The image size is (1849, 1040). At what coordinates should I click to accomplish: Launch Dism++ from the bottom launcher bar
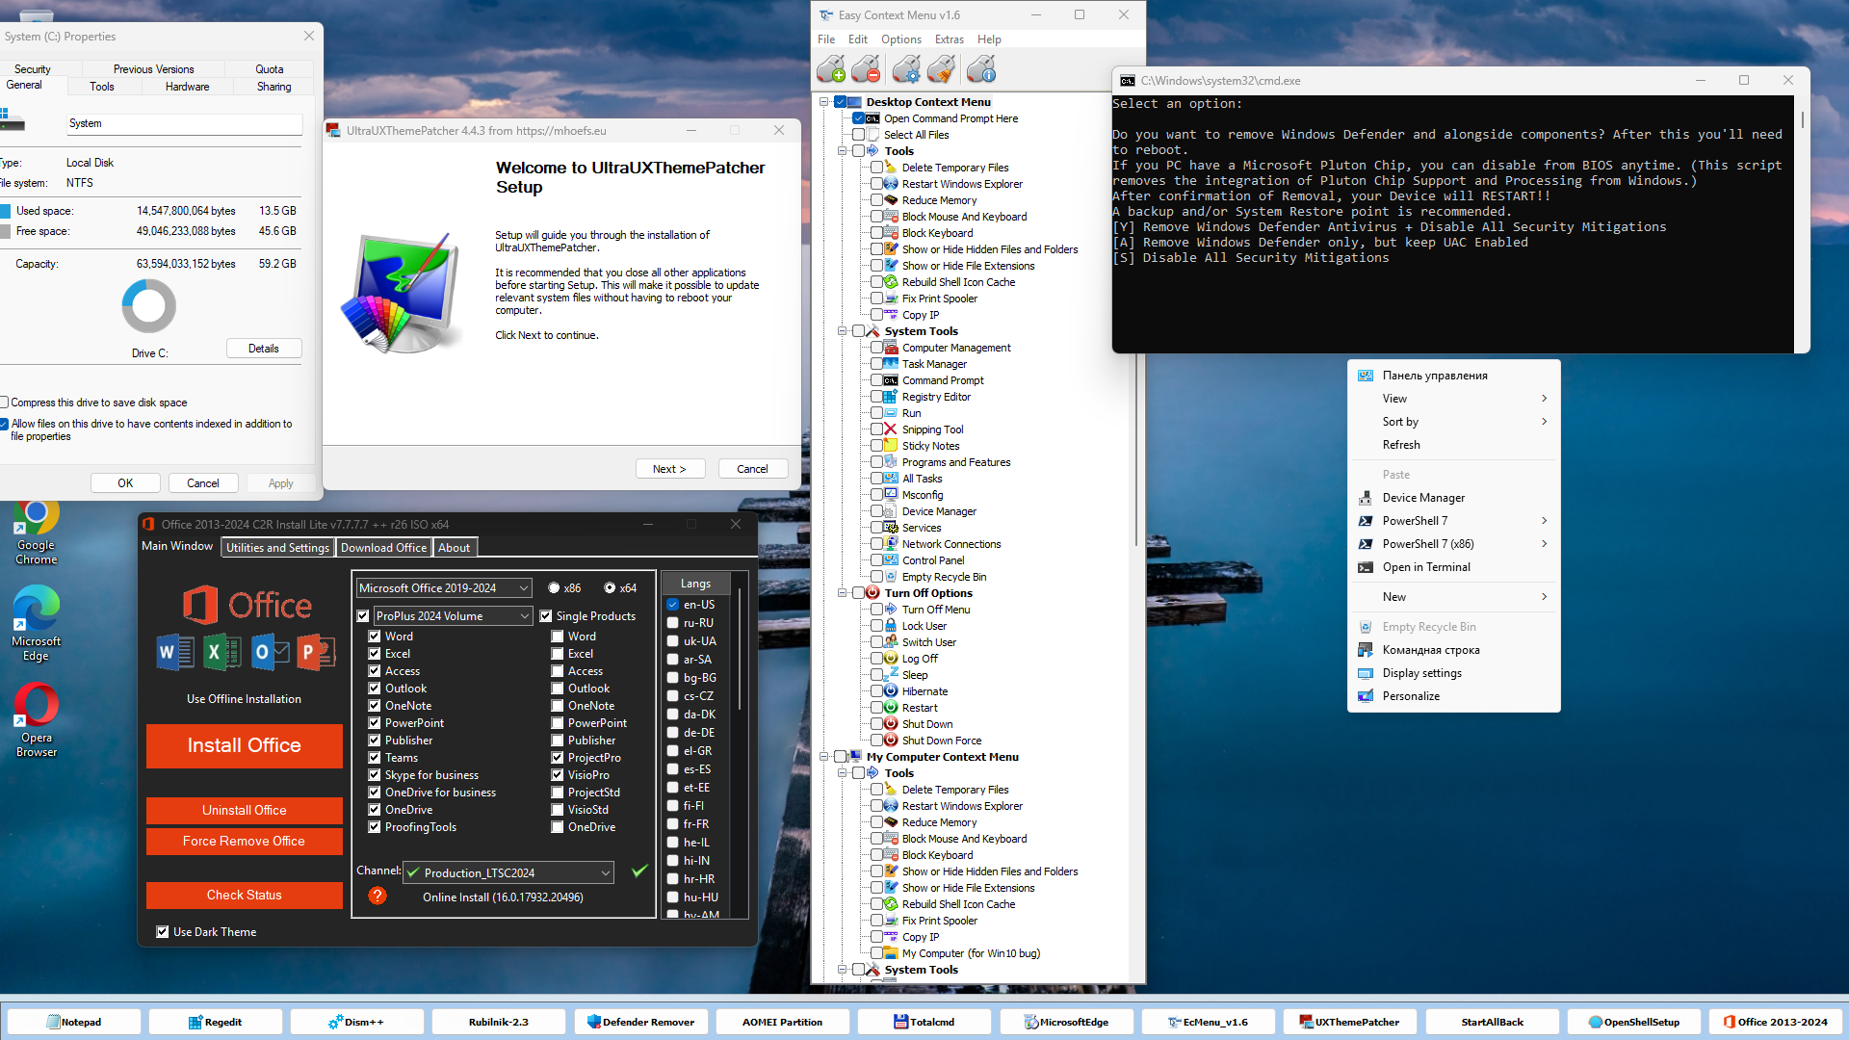point(357,1022)
